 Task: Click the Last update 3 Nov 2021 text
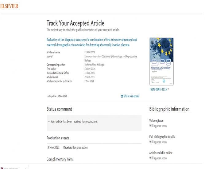pos(57,96)
